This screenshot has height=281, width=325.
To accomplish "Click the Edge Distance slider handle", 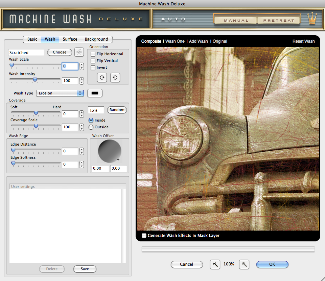I will [x=13, y=150].
